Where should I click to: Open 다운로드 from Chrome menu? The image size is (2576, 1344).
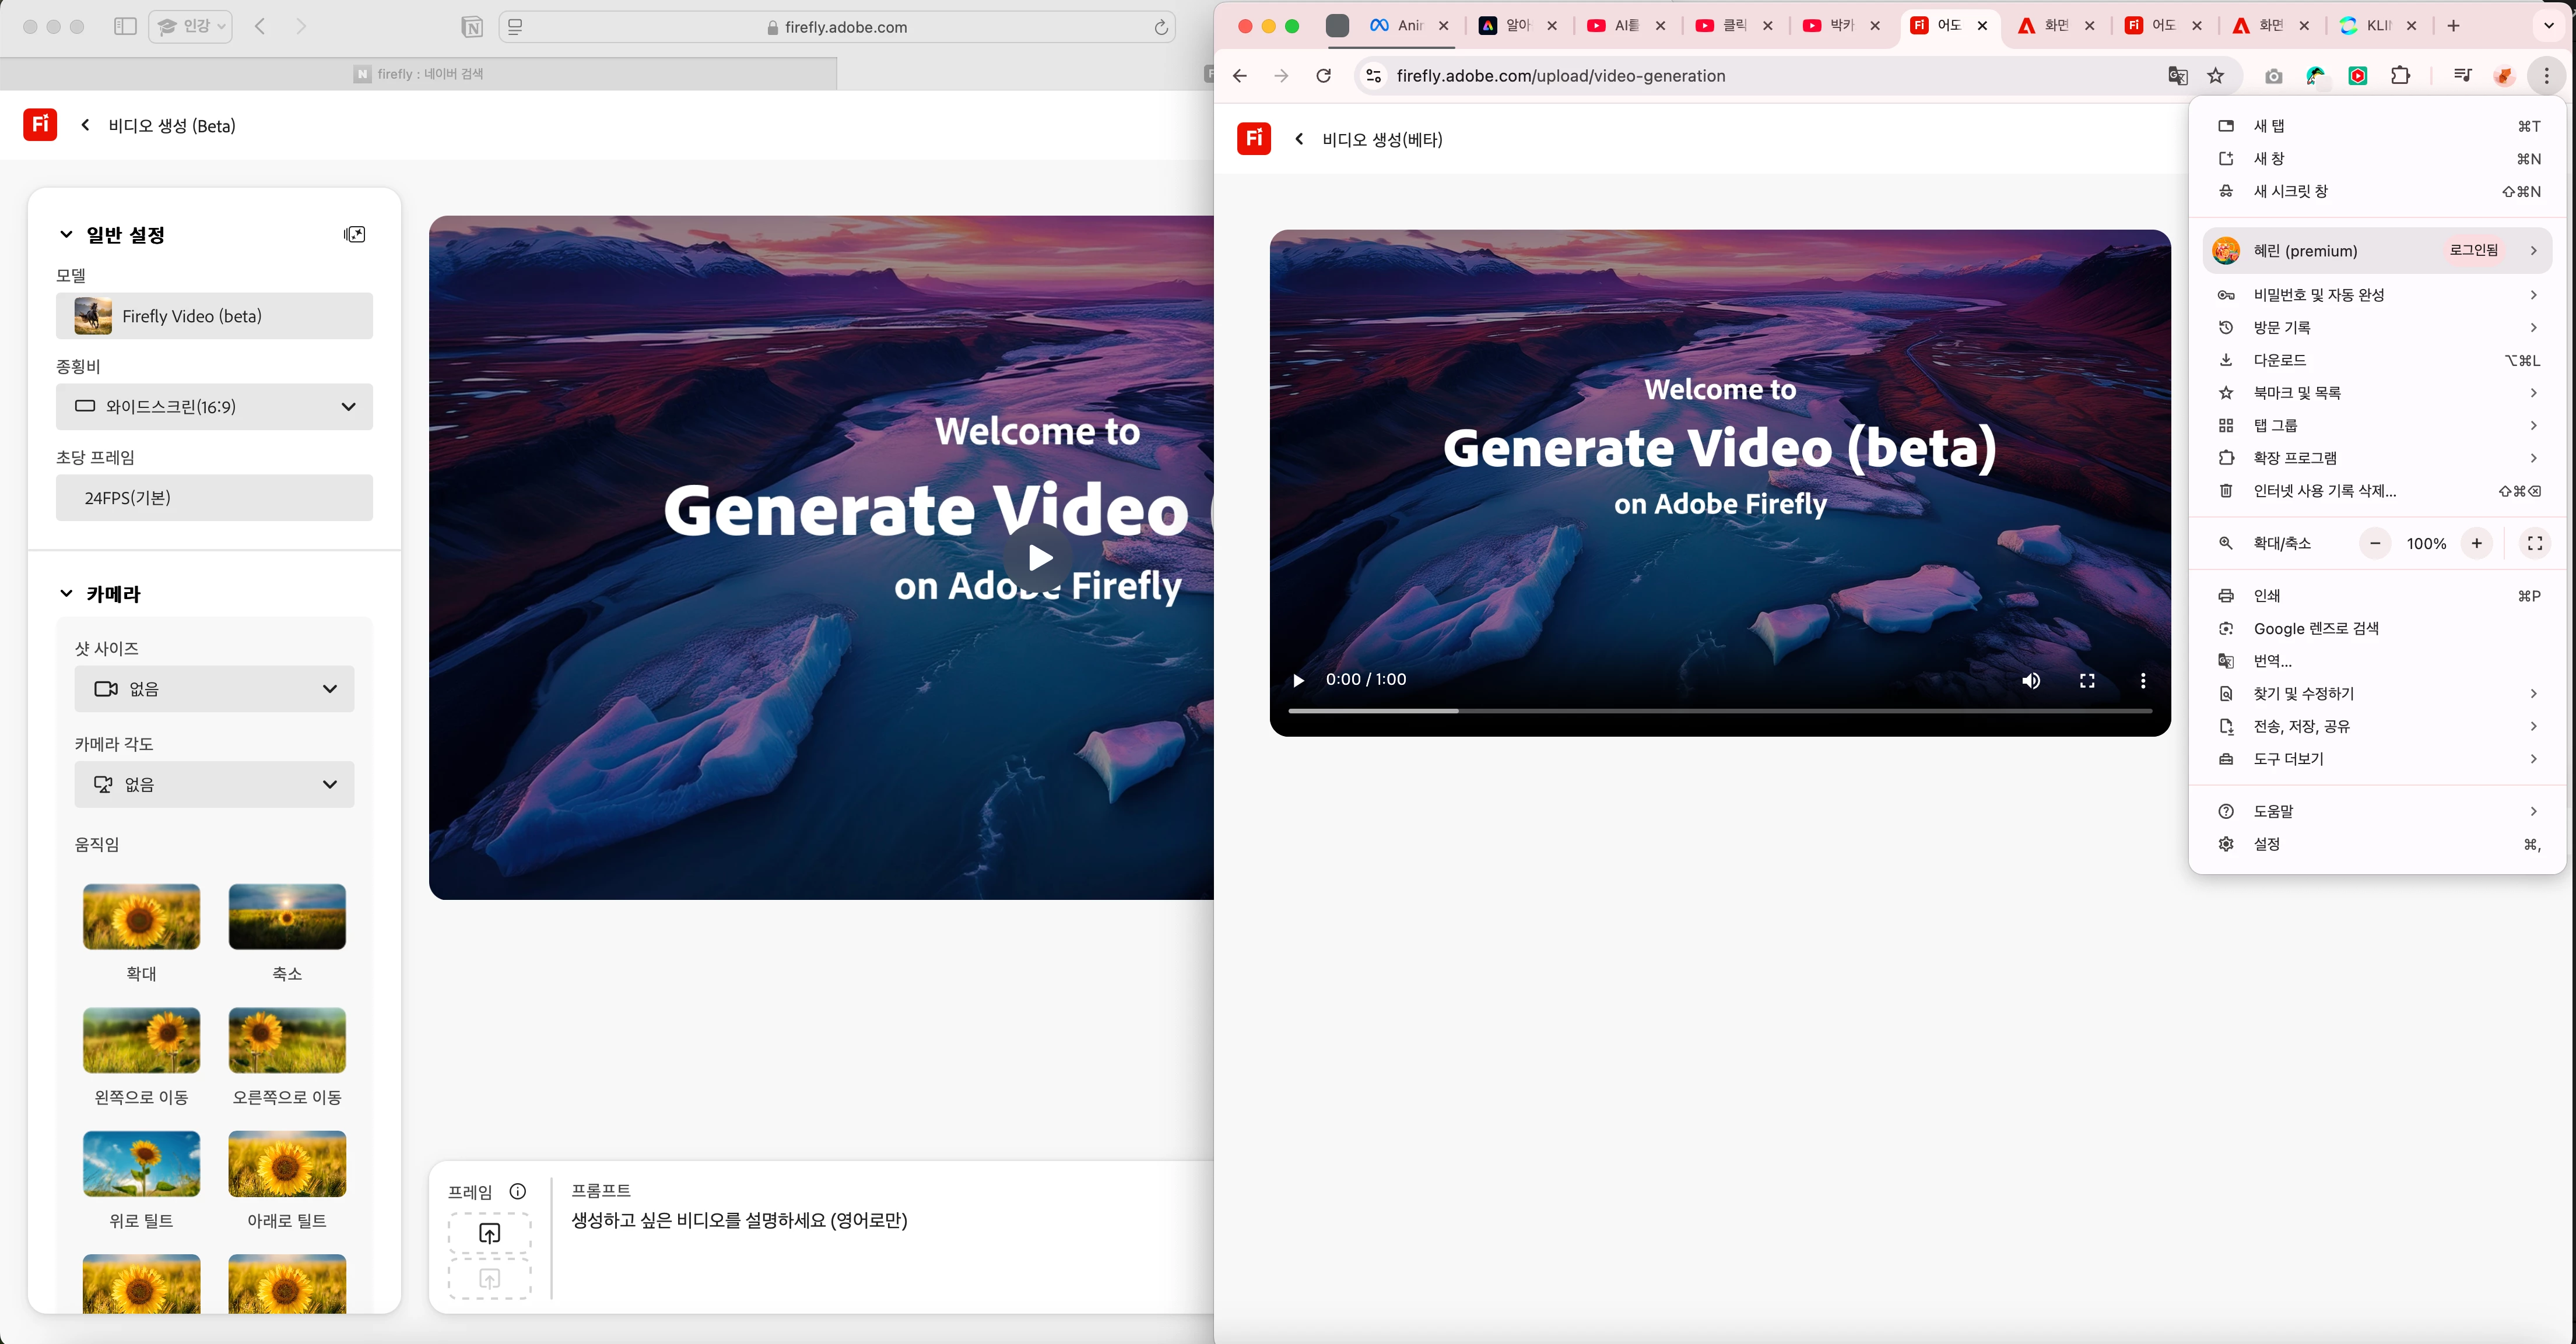[x=2279, y=360]
